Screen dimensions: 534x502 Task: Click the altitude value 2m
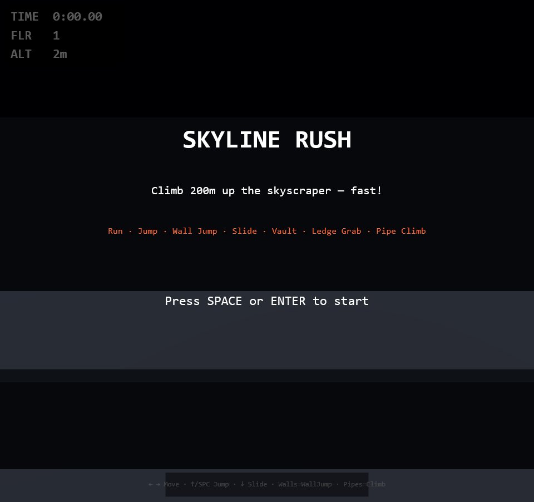60,54
